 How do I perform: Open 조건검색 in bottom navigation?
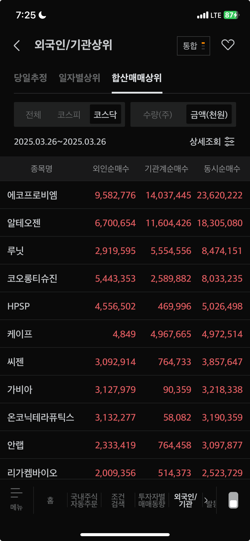pos(118,500)
